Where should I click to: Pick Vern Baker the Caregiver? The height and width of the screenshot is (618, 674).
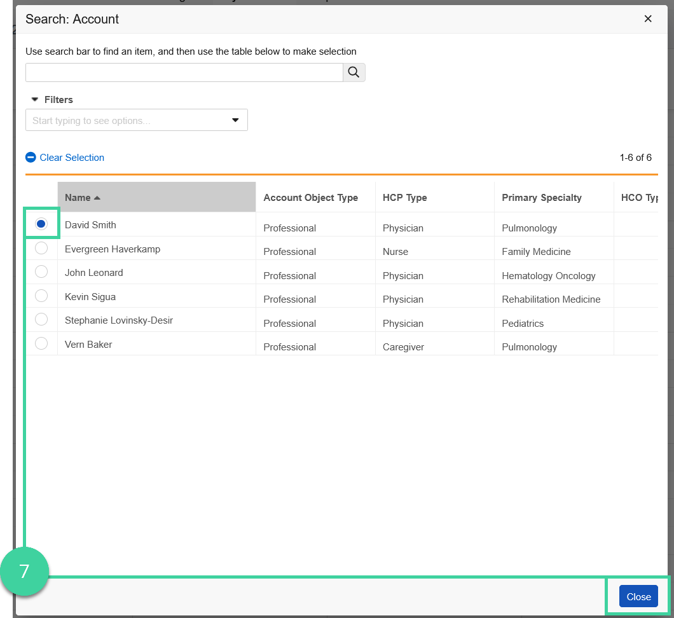click(x=41, y=343)
